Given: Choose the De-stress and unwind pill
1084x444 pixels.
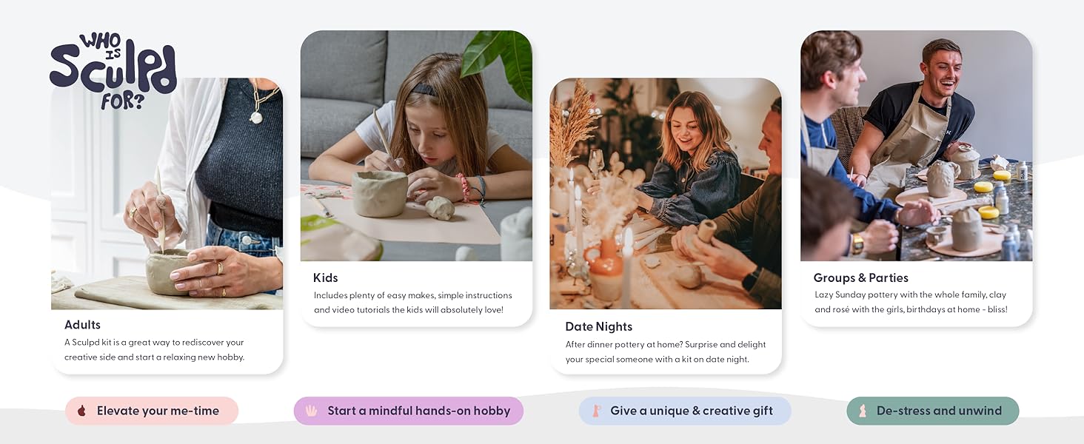Looking at the screenshot, I should 933,411.
